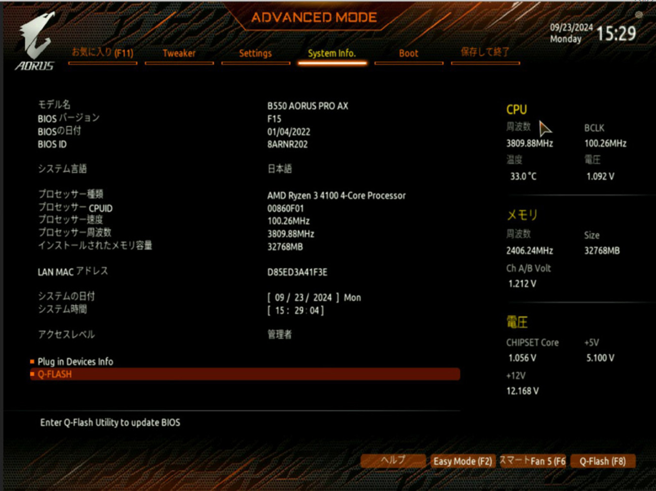656x491 pixels.
Task: Select the minutes field in system time
Action: pyautogui.click(x=299, y=311)
